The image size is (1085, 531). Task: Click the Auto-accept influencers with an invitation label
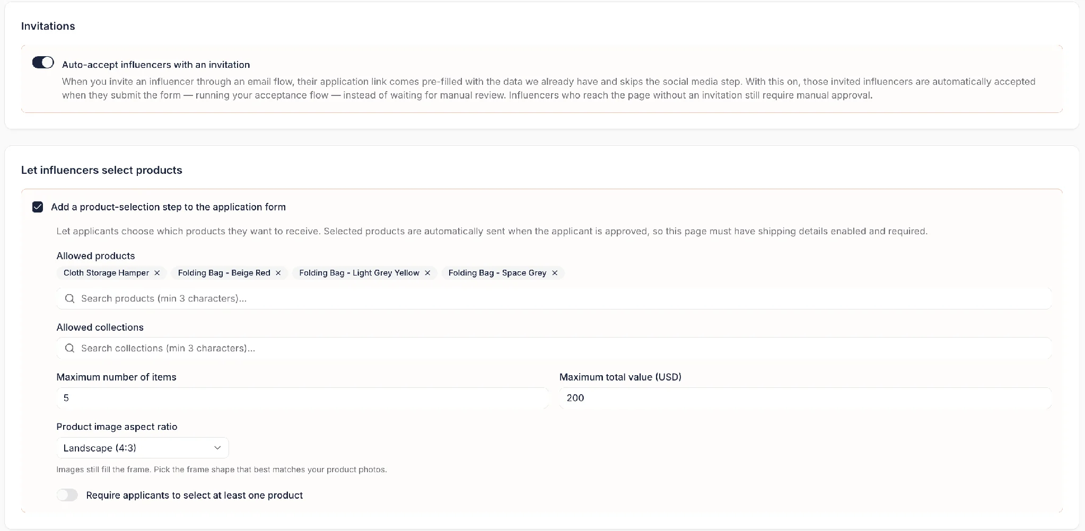coord(156,65)
